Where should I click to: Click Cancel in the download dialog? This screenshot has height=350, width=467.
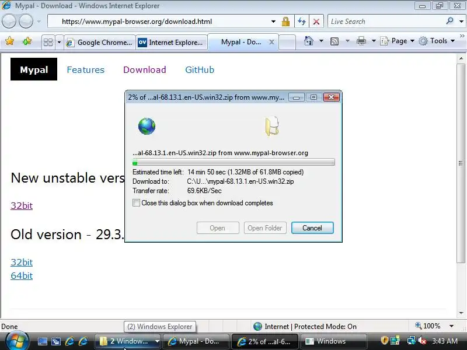312,228
